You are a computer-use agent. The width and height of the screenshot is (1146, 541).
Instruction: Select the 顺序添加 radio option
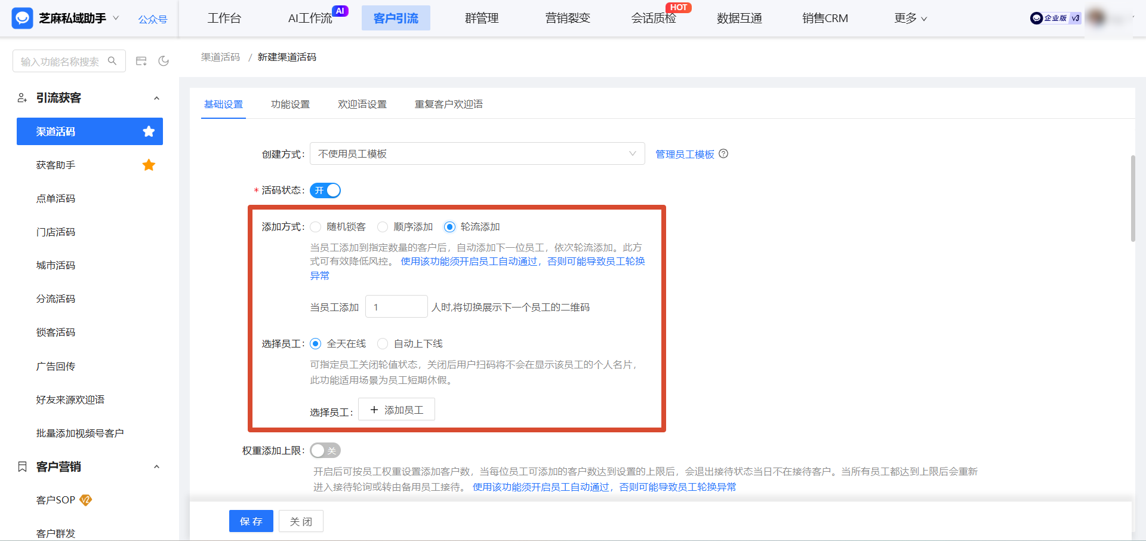click(x=383, y=227)
